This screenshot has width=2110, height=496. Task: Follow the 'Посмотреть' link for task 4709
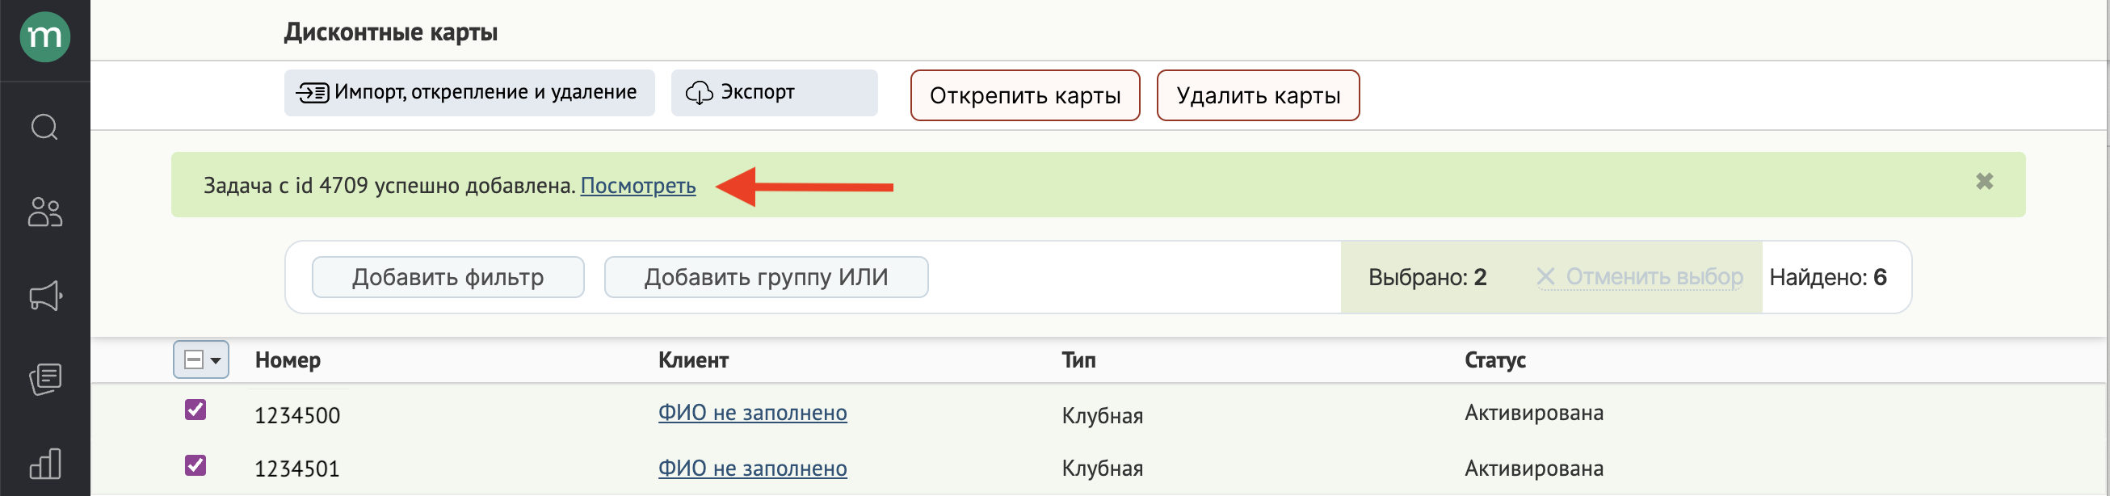tap(638, 186)
